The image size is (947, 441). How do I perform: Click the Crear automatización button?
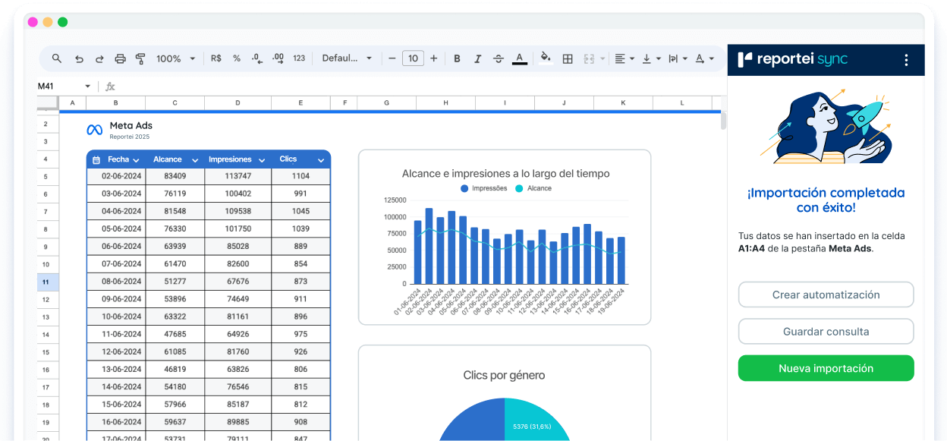coord(826,295)
